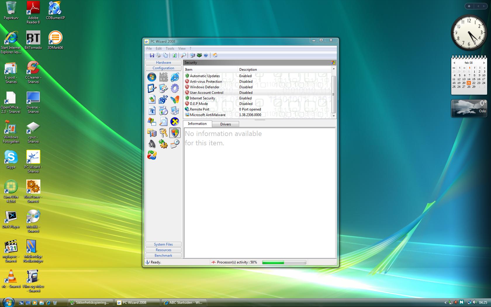Switch to the Drivers tab

click(225, 124)
